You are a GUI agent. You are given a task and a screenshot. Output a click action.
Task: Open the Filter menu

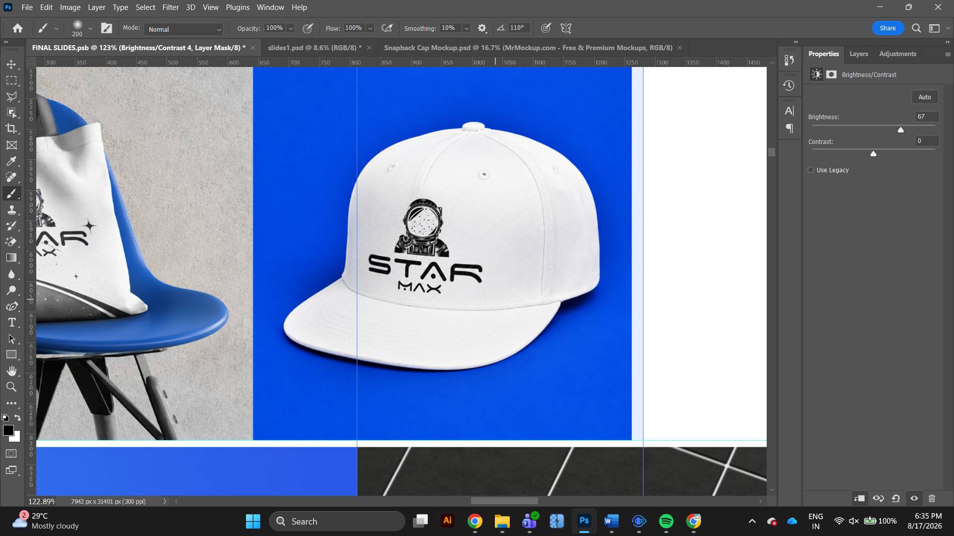[170, 7]
